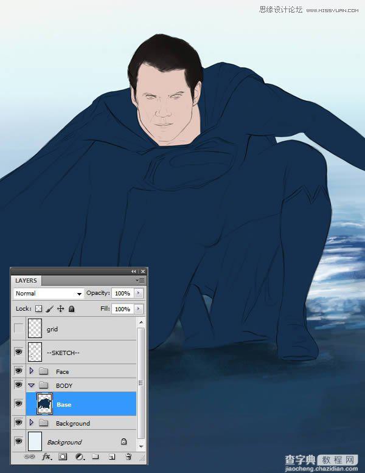Screen dimensions: 365x473
Task: Click the Layers panel resize grip
Action: (142, 458)
